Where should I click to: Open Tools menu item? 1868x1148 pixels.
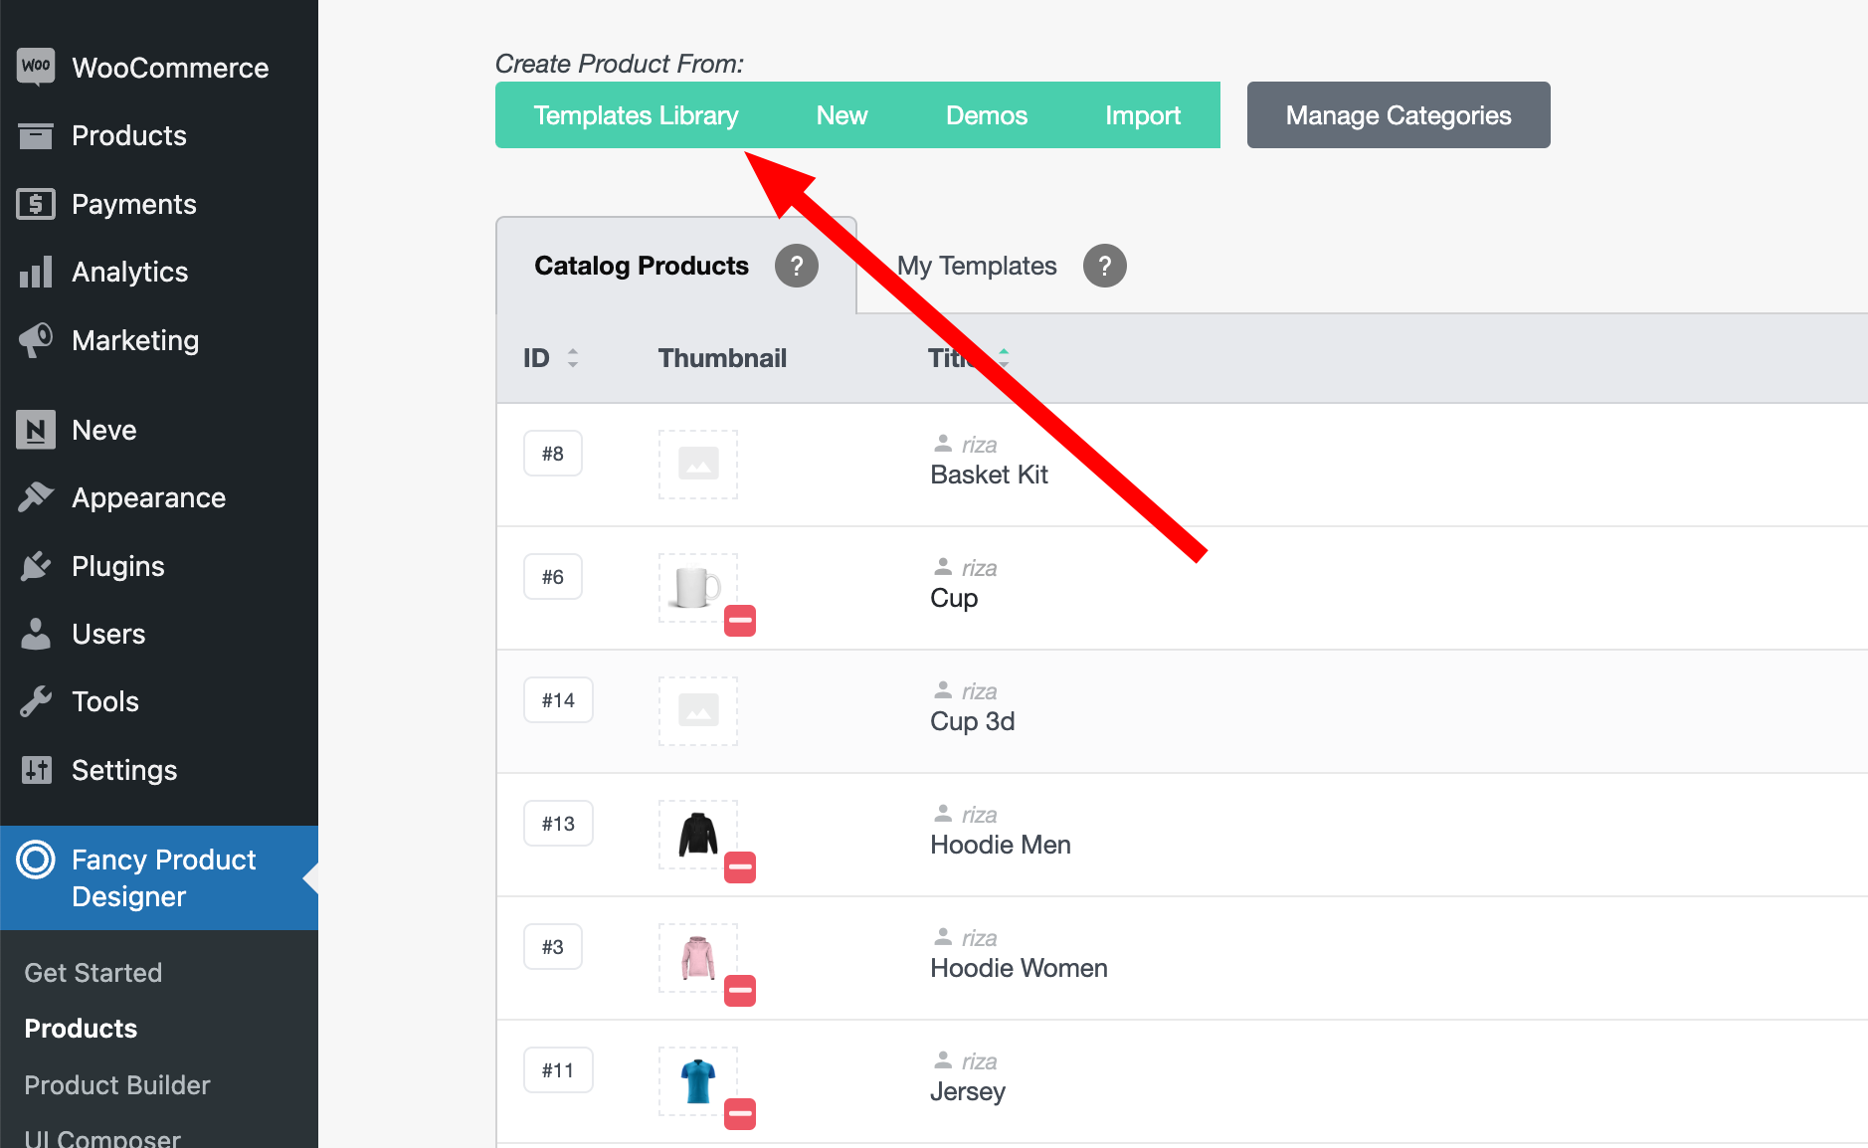click(159, 701)
